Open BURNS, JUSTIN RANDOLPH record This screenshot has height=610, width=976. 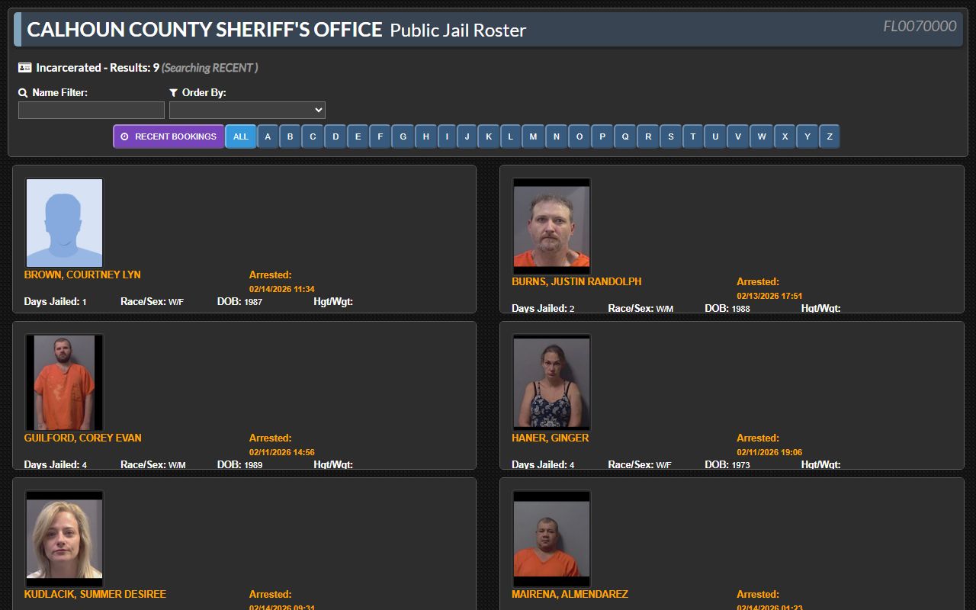coord(576,281)
